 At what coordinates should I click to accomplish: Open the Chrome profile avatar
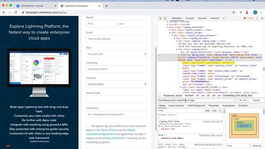[x=255, y=12]
